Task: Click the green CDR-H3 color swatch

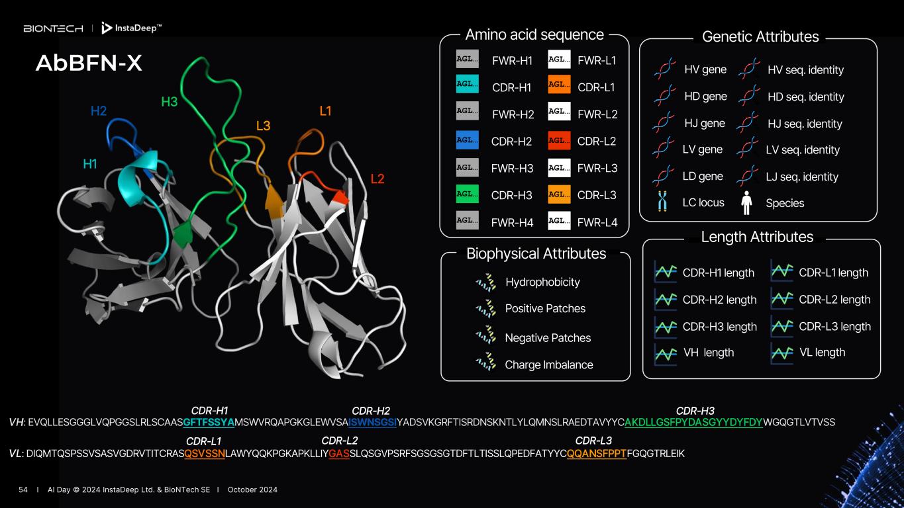Action: pyautogui.click(x=467, y=194)
